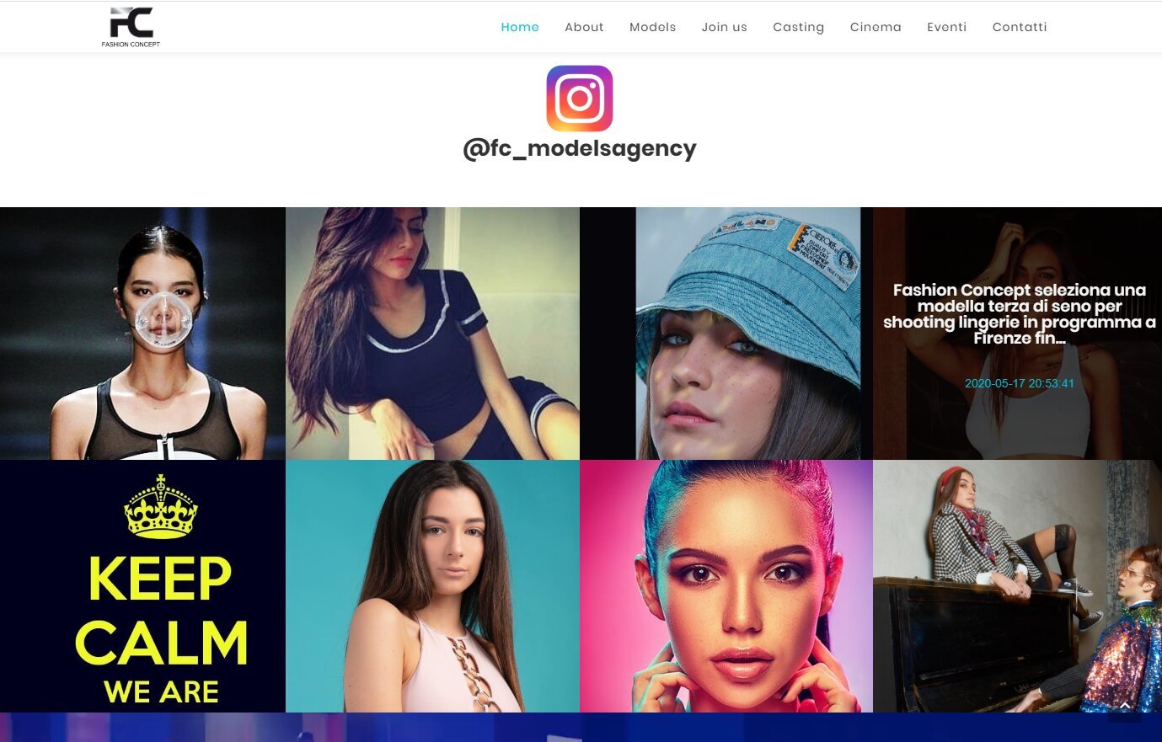Click the scroll-to-top arrow button
Screen dimensions: 1162x742
[x=1125, y=706]
